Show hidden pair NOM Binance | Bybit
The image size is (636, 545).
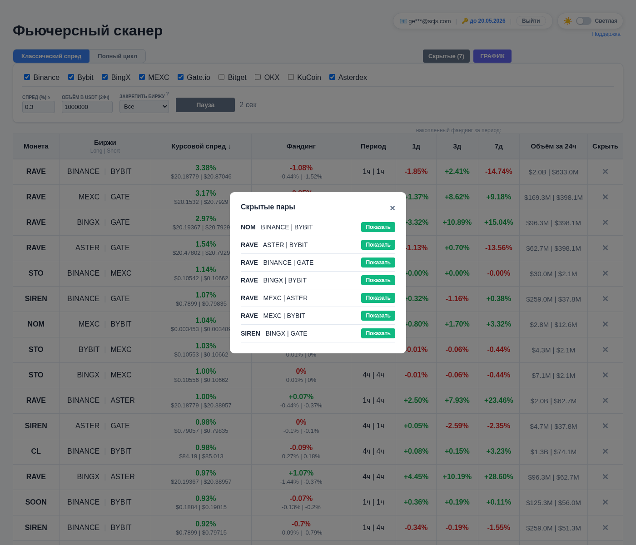click(378, 227)
